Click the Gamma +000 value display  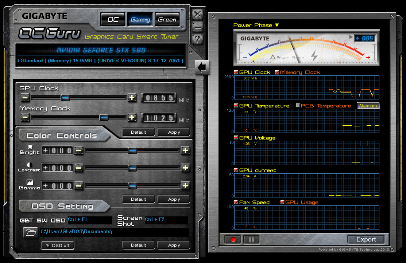[x=58, y=186]
